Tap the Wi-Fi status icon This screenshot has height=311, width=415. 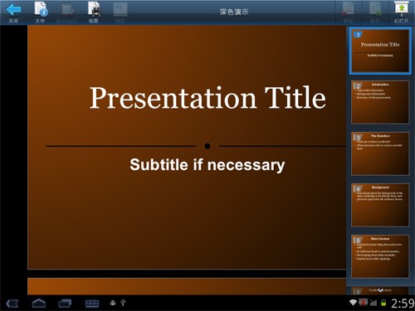[x=353, y=303]
